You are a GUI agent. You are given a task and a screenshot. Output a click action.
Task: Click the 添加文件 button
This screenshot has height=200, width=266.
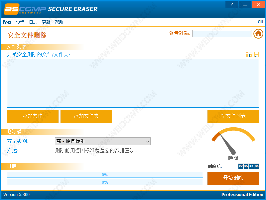[x=33, y=116]
